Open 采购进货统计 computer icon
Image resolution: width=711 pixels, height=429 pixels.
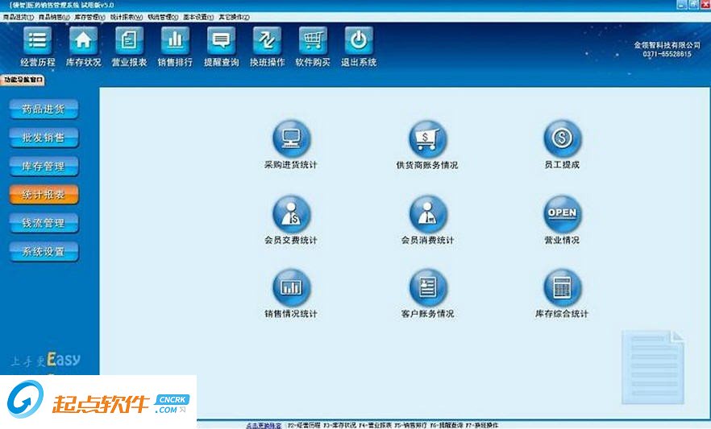pyautogui.click(x=291, y=138)
